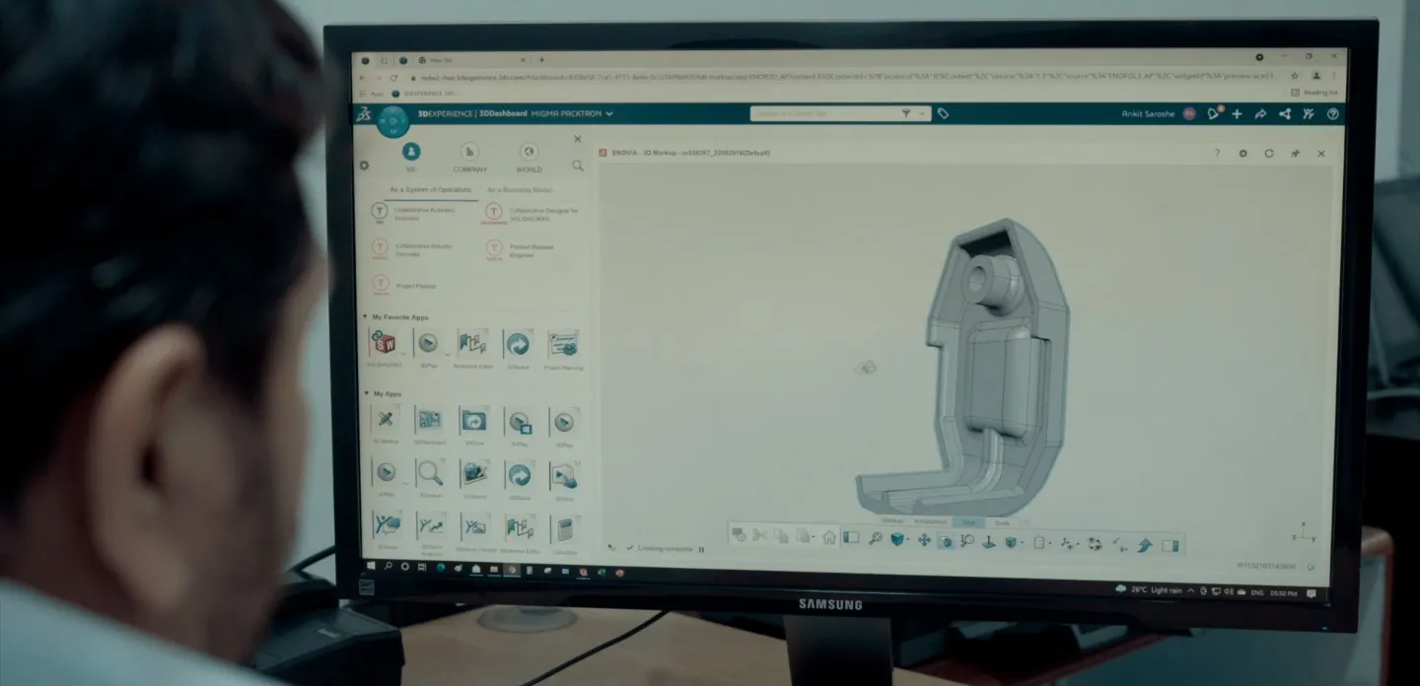Select the Project Planner role
Image resolution: width=1420 pixels, height=686 pixels.
405,285
